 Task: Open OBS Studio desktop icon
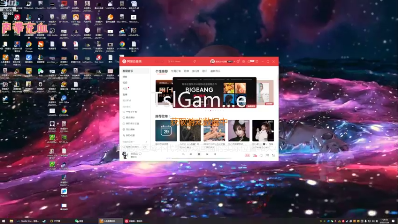point(52,32)
